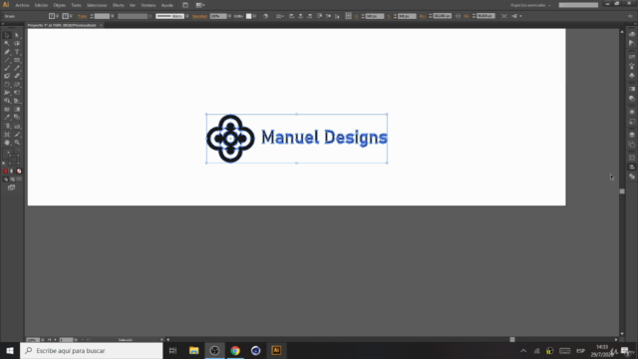
Task: Select the Shape Builder tool
Action: pos(7,101)
